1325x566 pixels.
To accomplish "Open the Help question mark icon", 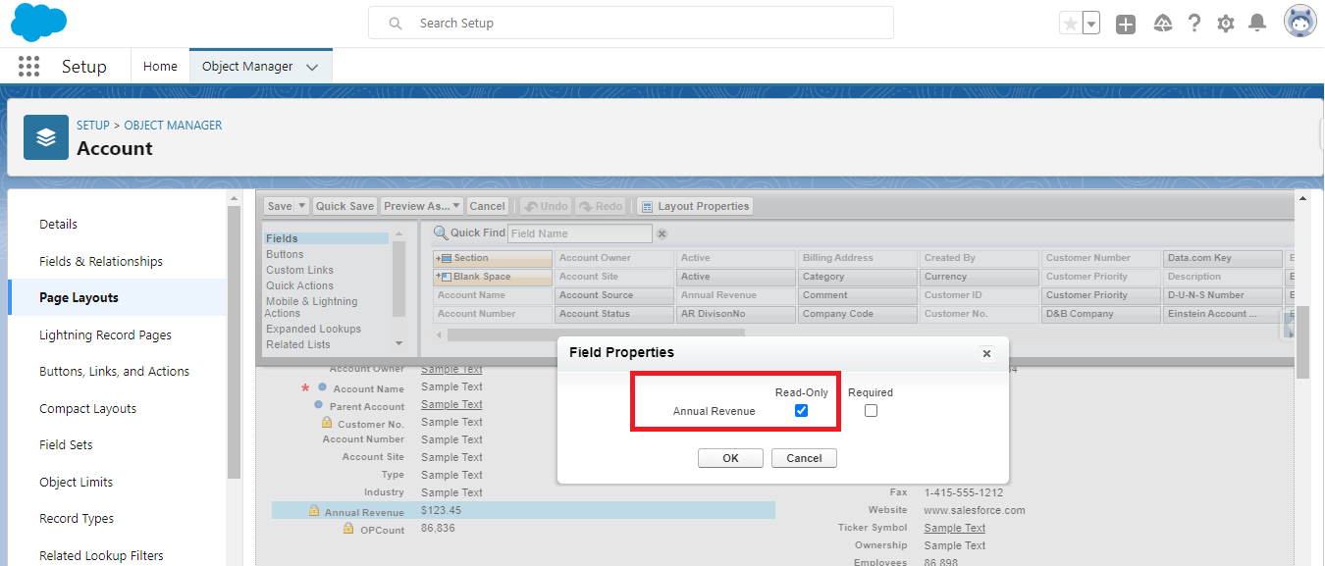I will pos(1194,23).
